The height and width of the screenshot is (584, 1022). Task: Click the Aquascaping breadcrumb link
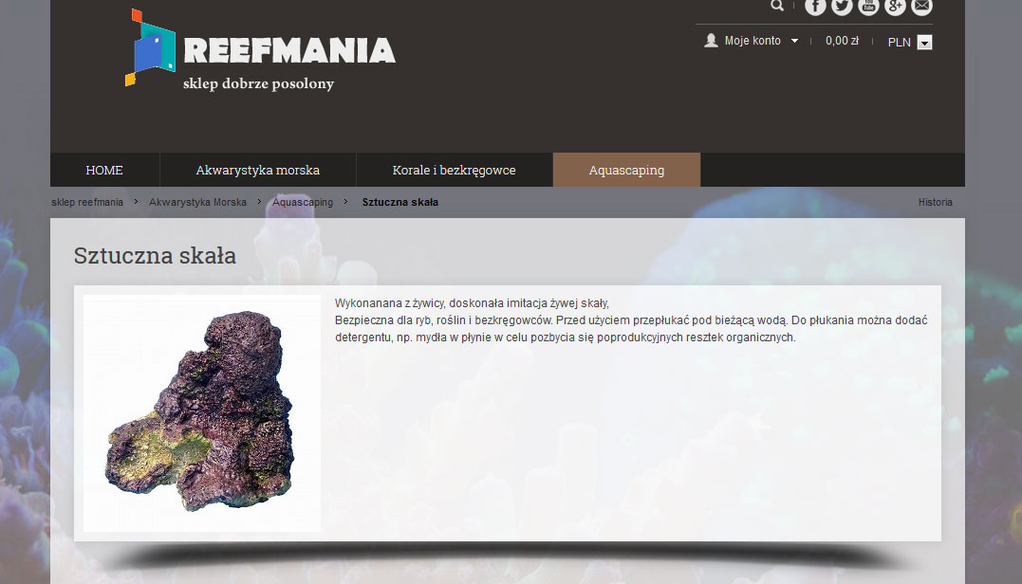click(x=303, y=203)
